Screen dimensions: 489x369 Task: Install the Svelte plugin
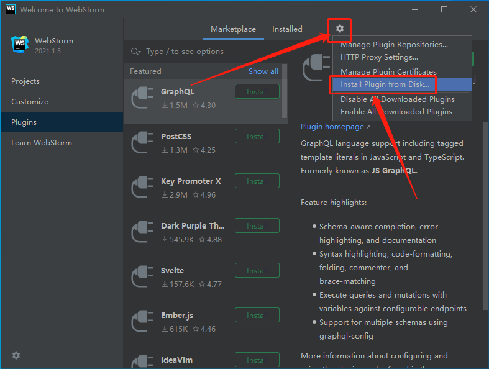point(257,270)
